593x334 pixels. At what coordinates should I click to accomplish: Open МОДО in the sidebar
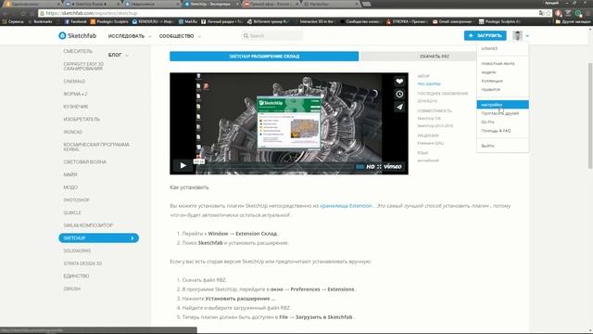70,187
